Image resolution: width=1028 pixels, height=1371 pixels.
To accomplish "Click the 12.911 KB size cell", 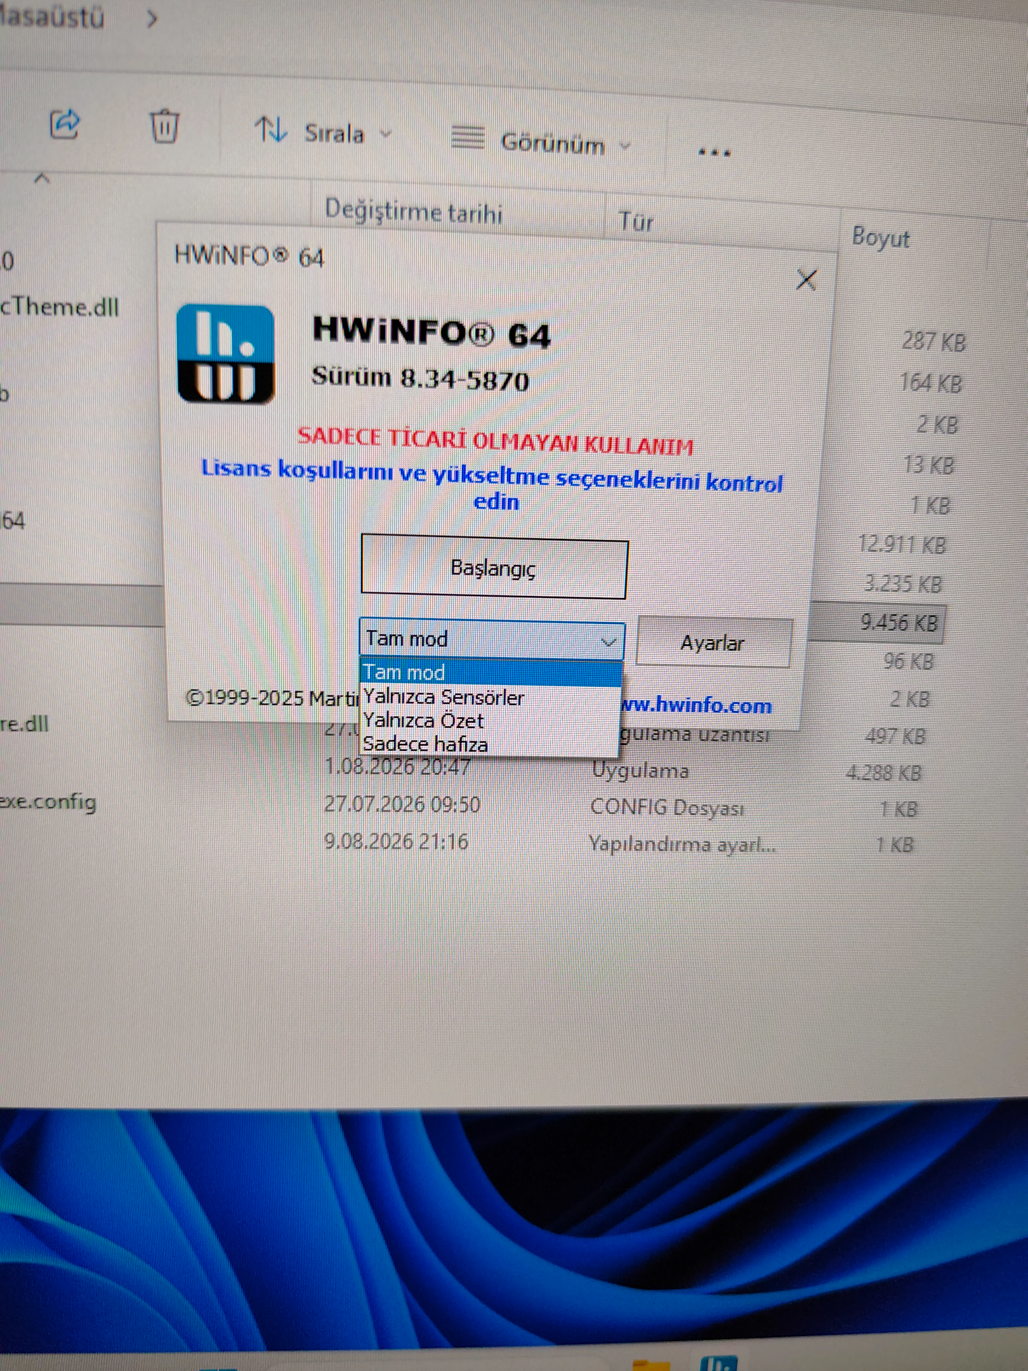I will click(x=902, y=545).
